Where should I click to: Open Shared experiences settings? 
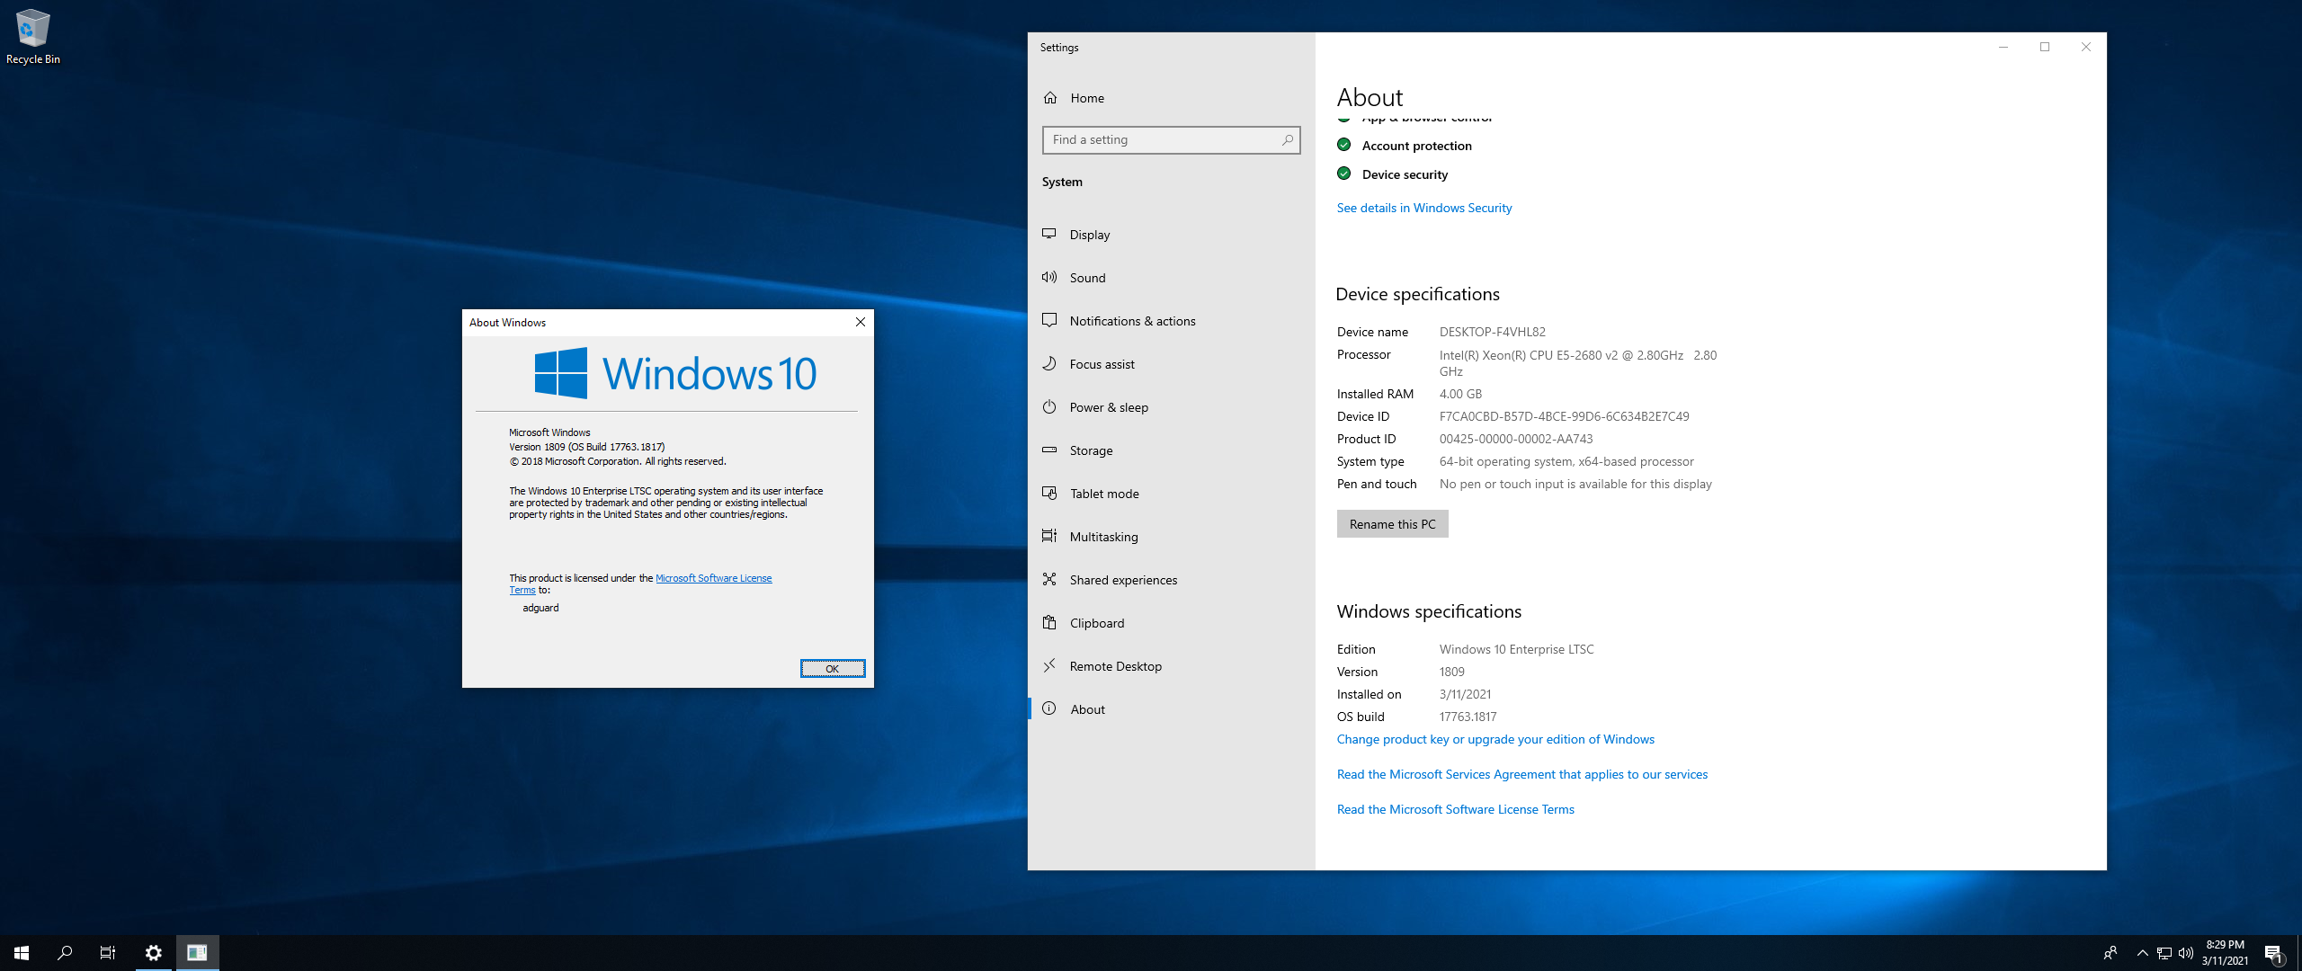point(1171,580)
